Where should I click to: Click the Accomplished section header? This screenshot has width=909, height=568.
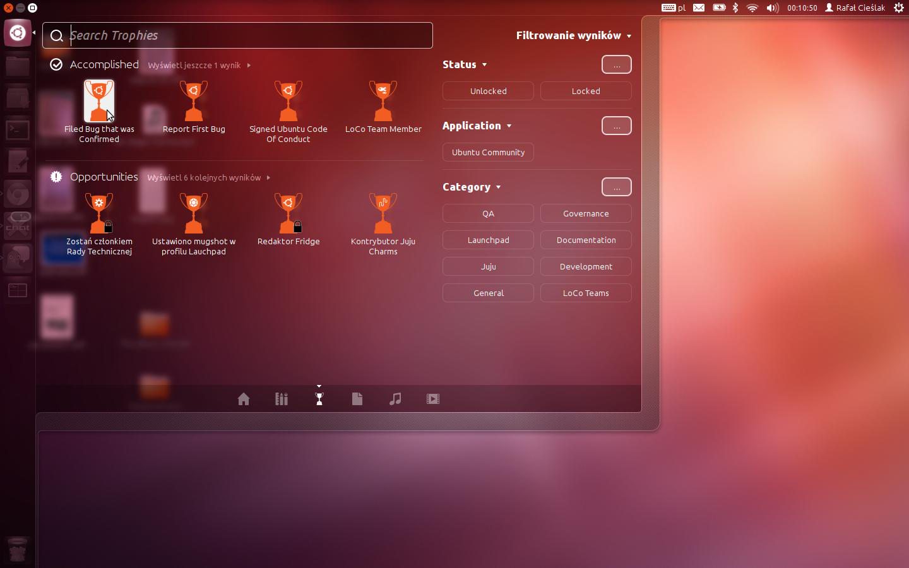[104, 64]
